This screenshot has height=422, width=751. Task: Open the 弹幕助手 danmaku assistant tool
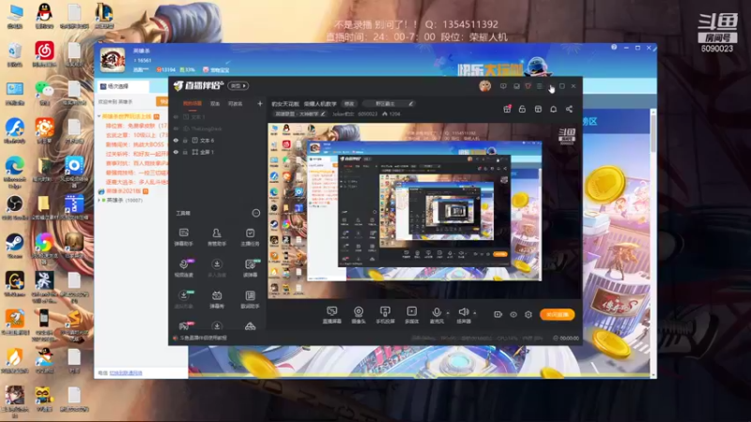(x=183, y=237)
